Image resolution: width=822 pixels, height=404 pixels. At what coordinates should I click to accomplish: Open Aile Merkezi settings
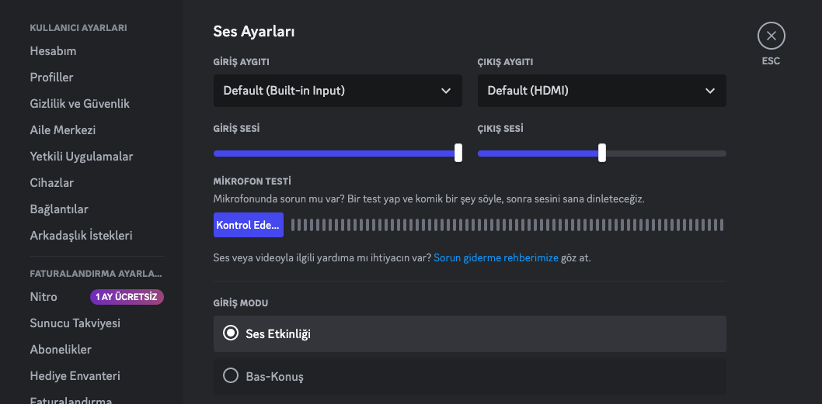[62, 130]
